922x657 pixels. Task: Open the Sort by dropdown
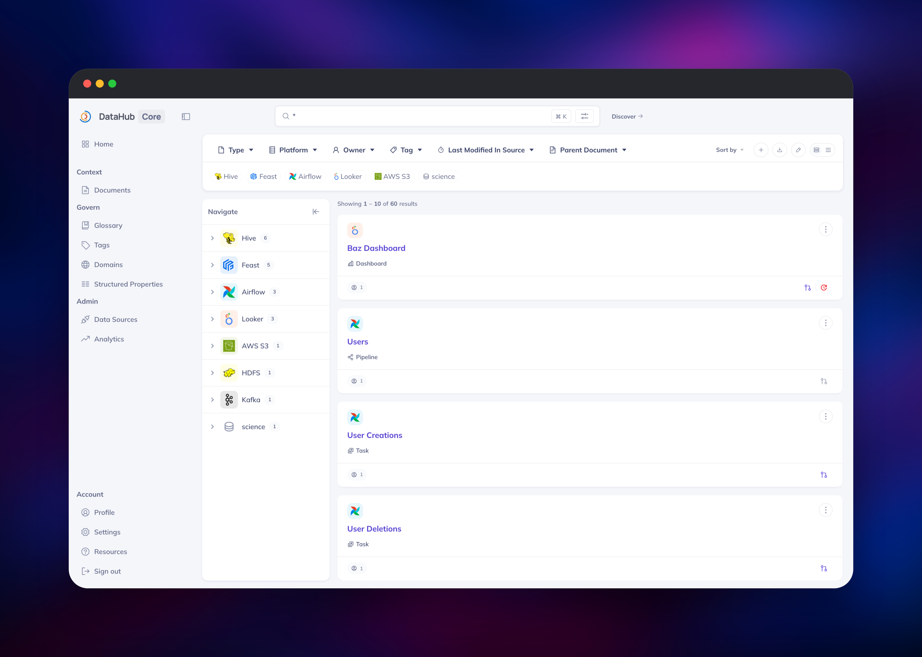pos(730,150)
